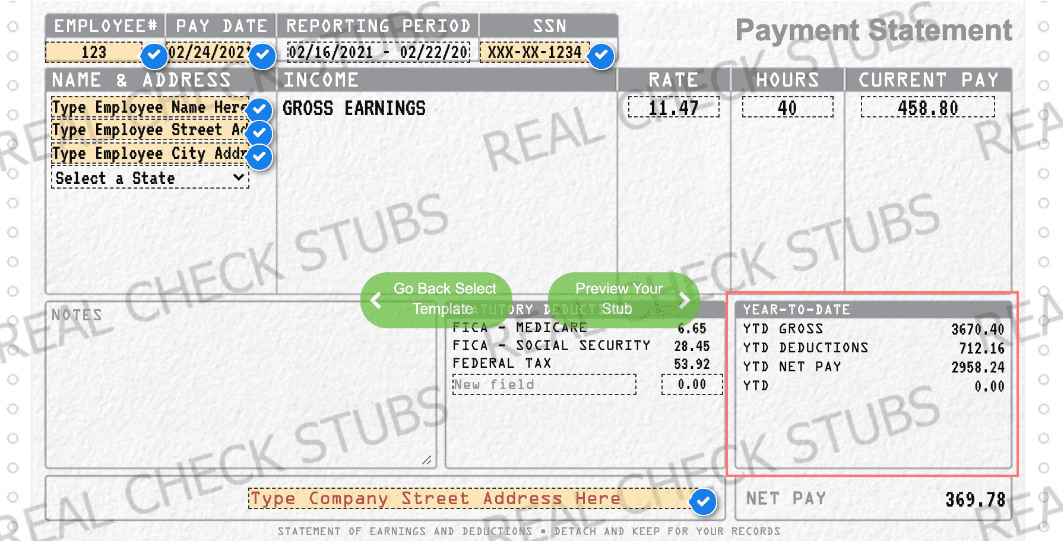Edit the Employee# field showing 123
Viewport: 1064px width, 541px height.
coord(94,52)
